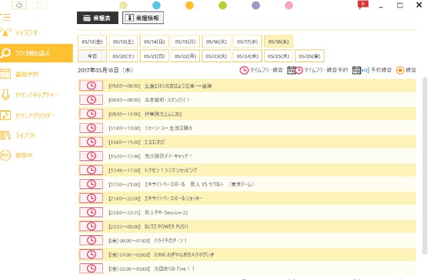This screenshot has height=280, width=428.
Task: Click the program list vertical scrollbar
Action: pyautogui.click(x=425, y=166)
